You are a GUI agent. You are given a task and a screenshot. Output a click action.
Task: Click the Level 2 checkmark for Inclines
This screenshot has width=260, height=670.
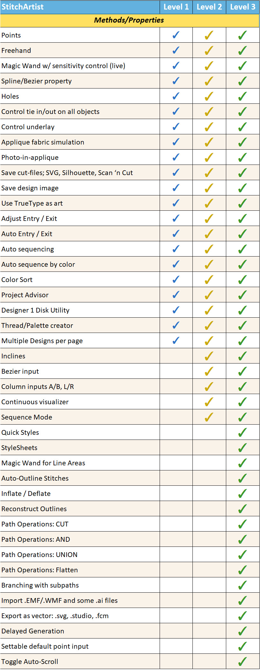point(209,356)
